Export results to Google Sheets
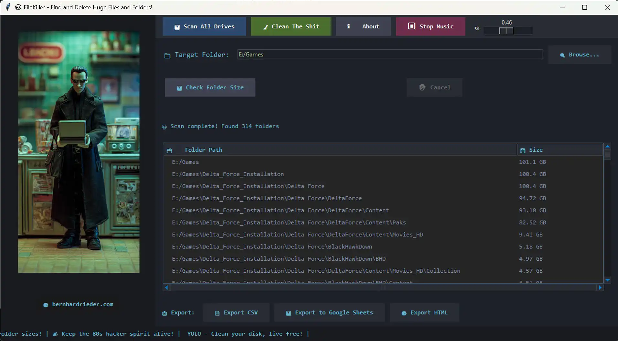Screen dimensions: 618x341 [329, 313]
